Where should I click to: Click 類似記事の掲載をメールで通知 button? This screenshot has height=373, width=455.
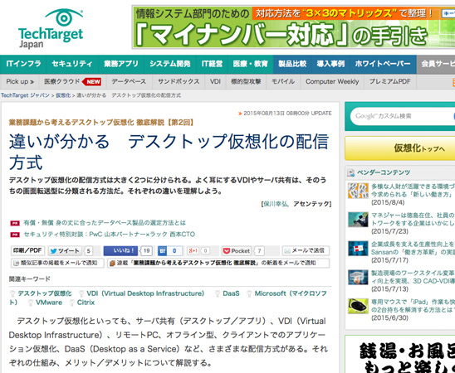(57, 263)
